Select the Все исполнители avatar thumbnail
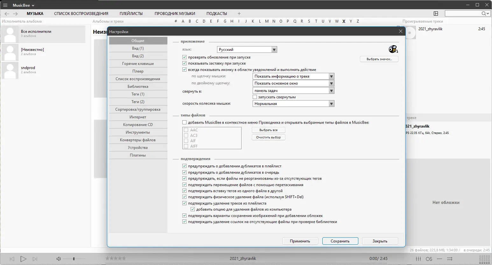492x265 pixels. point(10,34)
